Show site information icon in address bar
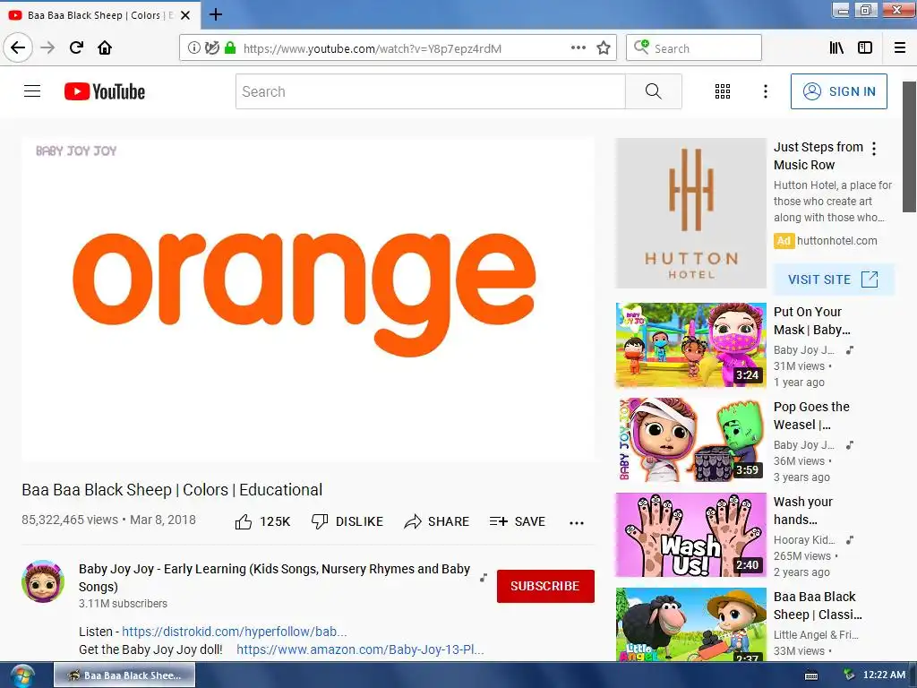This screenshot has width=917, height=688. (194, 48)
